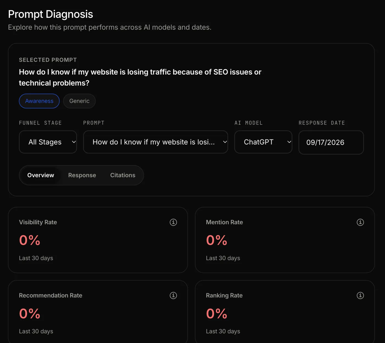
Task: Switch to the Overview tab
Action: pyautogui.click(x=41, y=175)
